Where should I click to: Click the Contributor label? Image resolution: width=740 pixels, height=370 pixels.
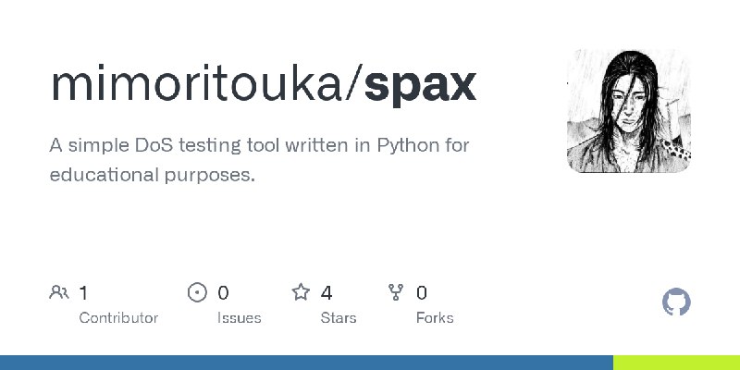coord(118,318)
